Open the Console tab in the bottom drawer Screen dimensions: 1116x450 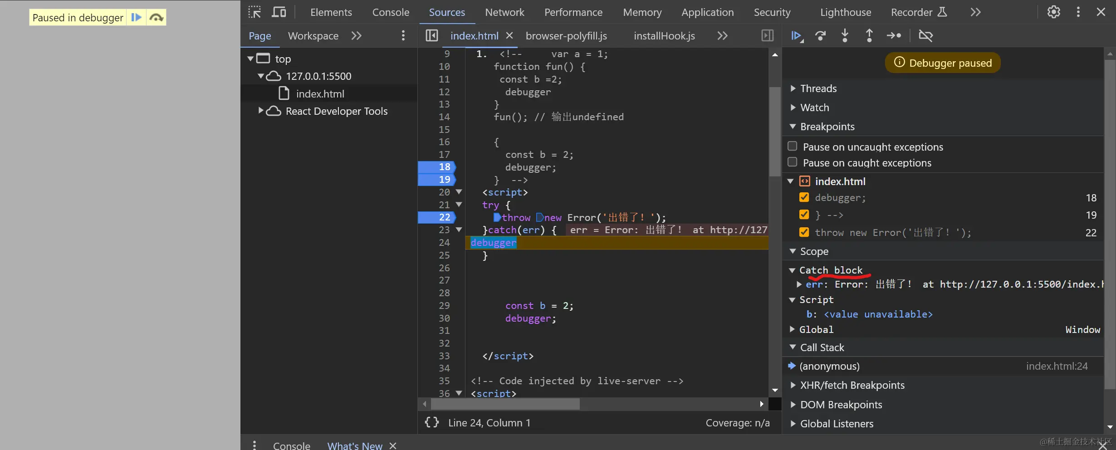(x=291, y=445)
